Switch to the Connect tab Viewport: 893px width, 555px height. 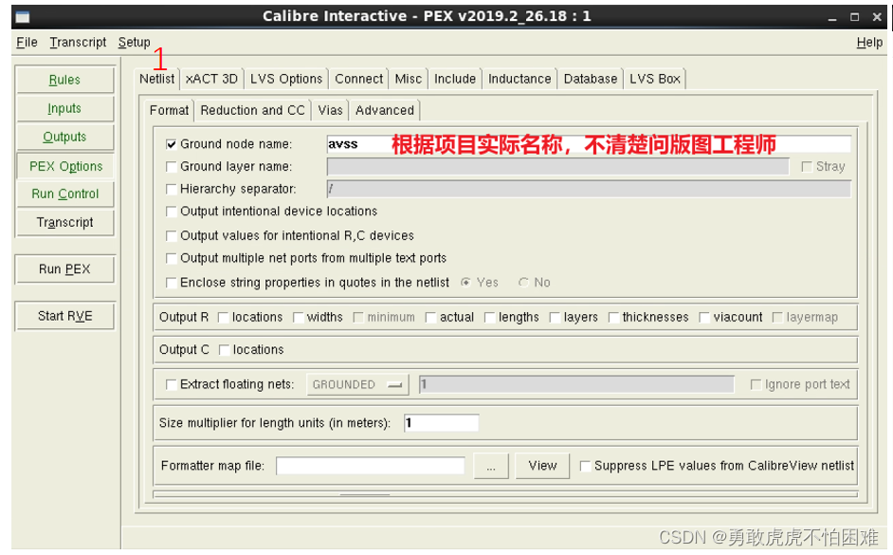click(358, 79)
